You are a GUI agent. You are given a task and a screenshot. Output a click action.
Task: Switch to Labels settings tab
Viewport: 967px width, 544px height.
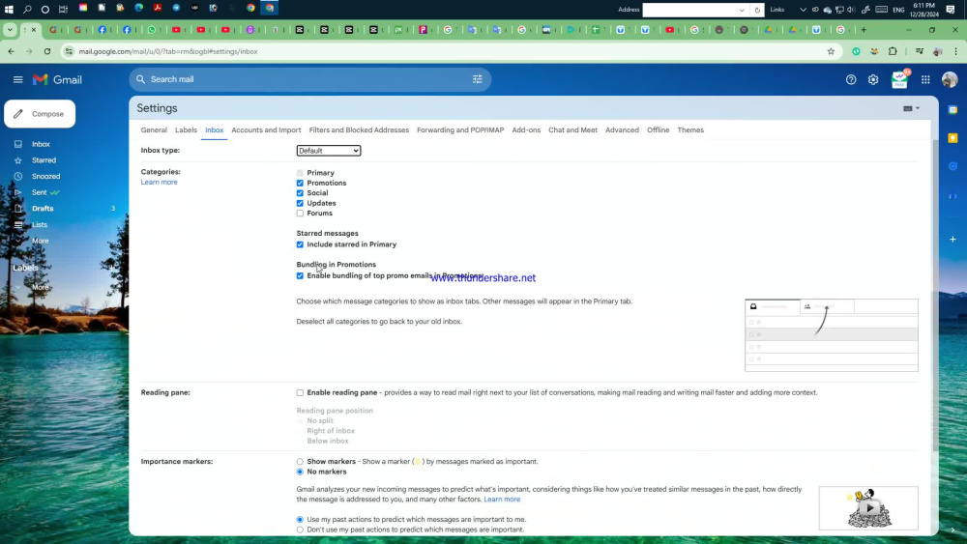tap(186, 130)
